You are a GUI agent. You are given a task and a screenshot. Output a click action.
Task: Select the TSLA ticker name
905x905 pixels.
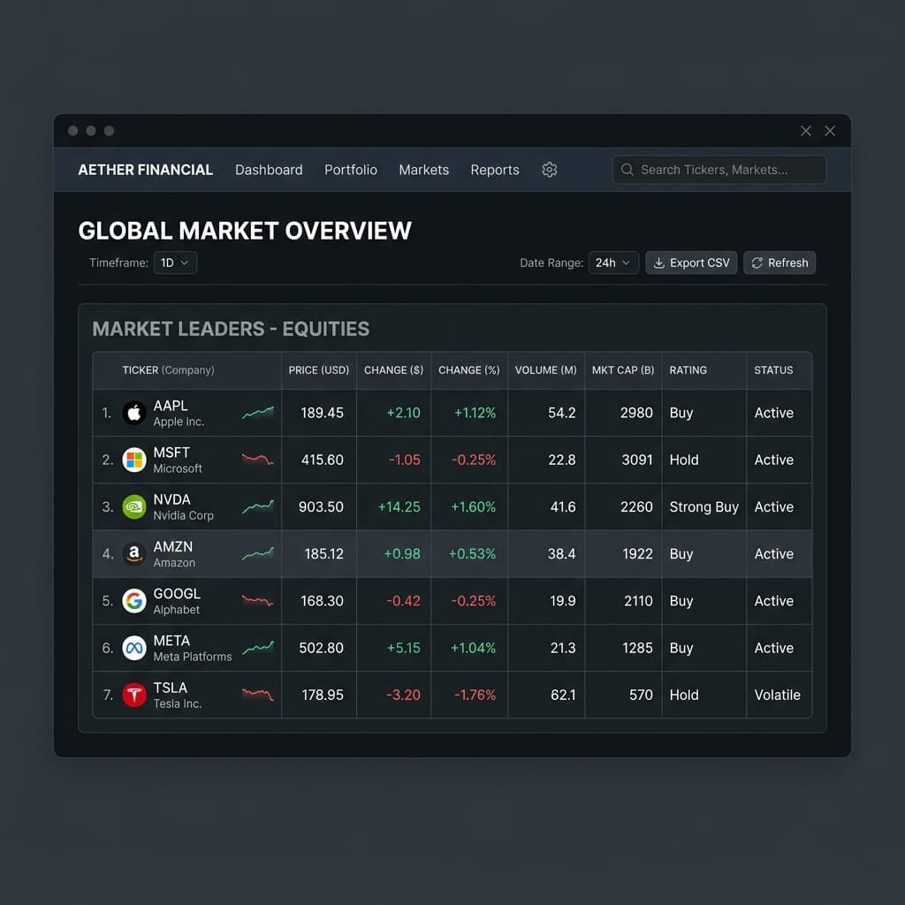(171, 688)
